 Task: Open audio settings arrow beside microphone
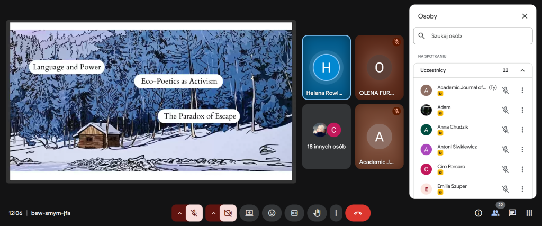tap(179, 213)
